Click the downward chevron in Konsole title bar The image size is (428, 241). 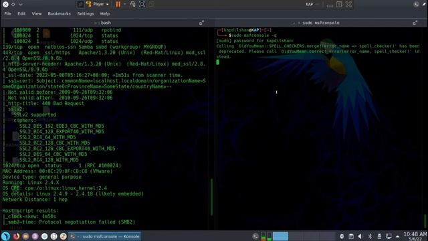tap(21, 5)
